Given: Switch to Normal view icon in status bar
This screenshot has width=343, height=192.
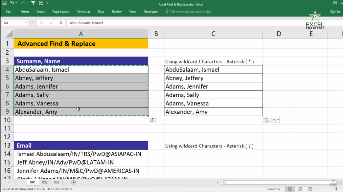Looking at the screenshot, I should [x=290, y=189].
